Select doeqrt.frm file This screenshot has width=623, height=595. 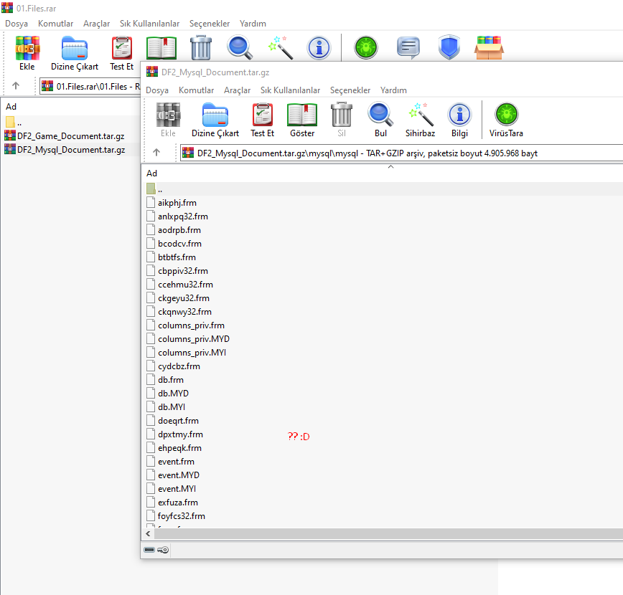pyautogui.click(x=172, y=421)
